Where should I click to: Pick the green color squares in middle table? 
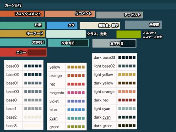click(76, 127)
